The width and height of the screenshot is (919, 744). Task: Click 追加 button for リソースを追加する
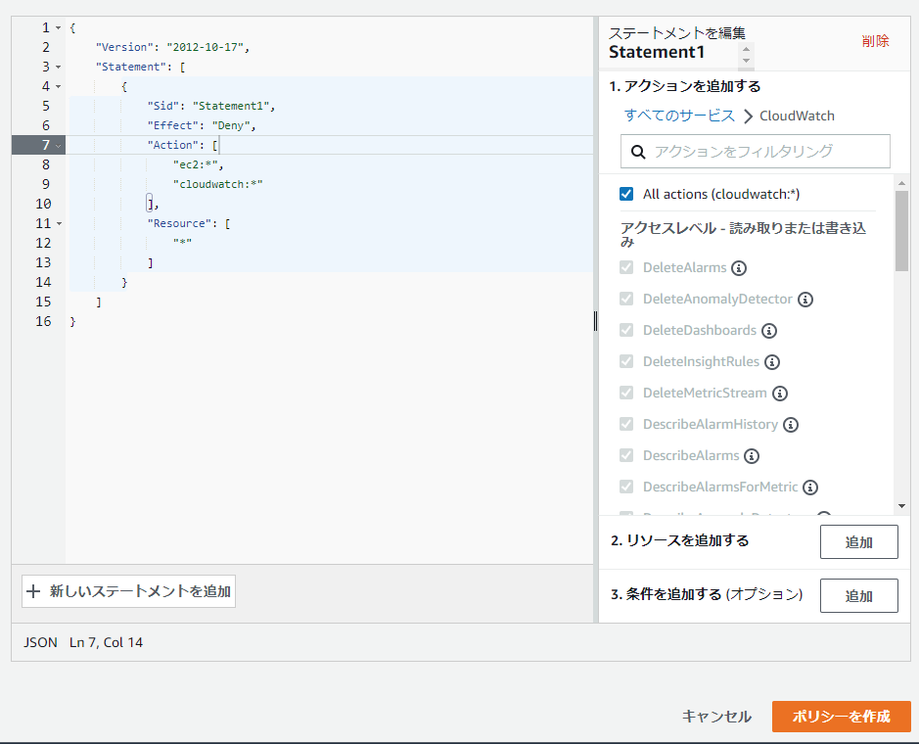tap(858, 541)
